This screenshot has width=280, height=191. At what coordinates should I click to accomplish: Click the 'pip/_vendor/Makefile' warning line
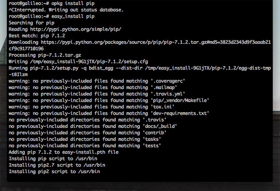click(109, 100)
